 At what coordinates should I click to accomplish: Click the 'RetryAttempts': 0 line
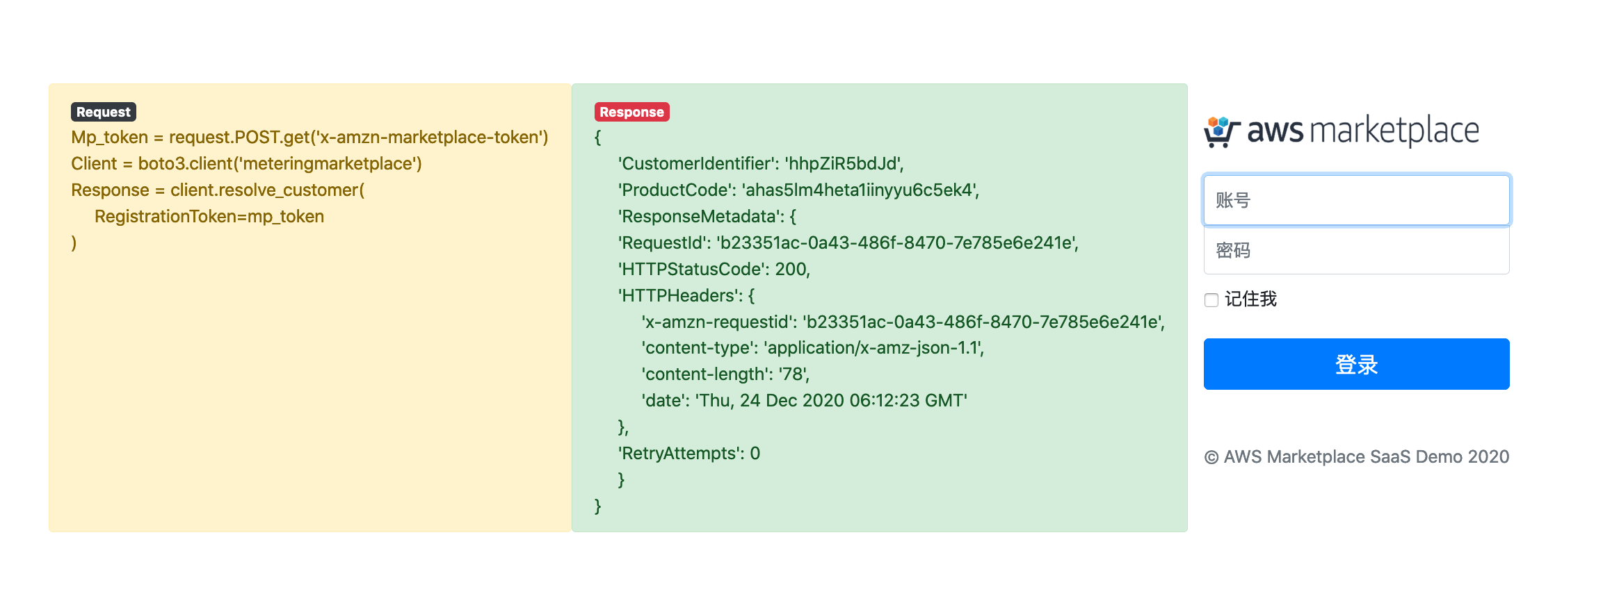pos(689,454)
